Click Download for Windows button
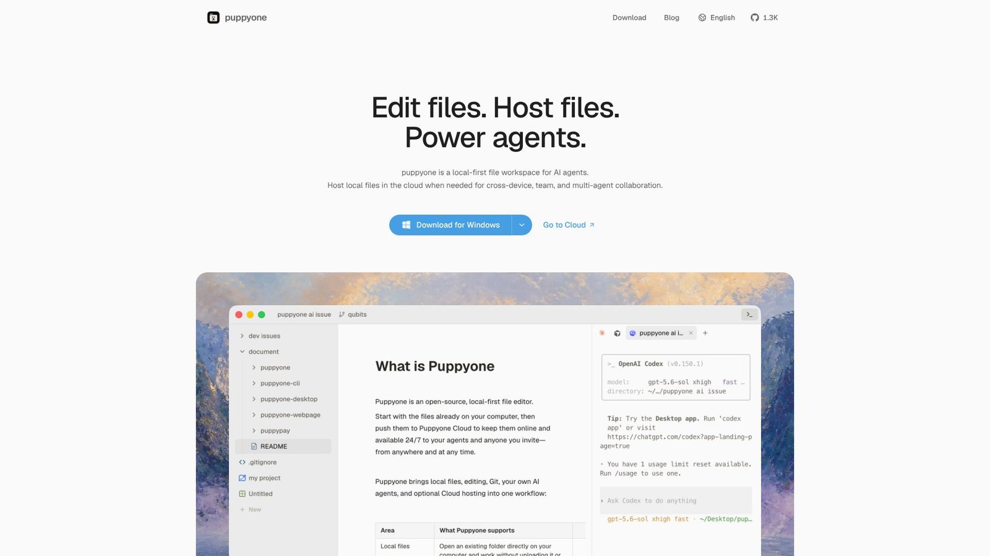Screen dimensions: 990x556 click(450, 225)
